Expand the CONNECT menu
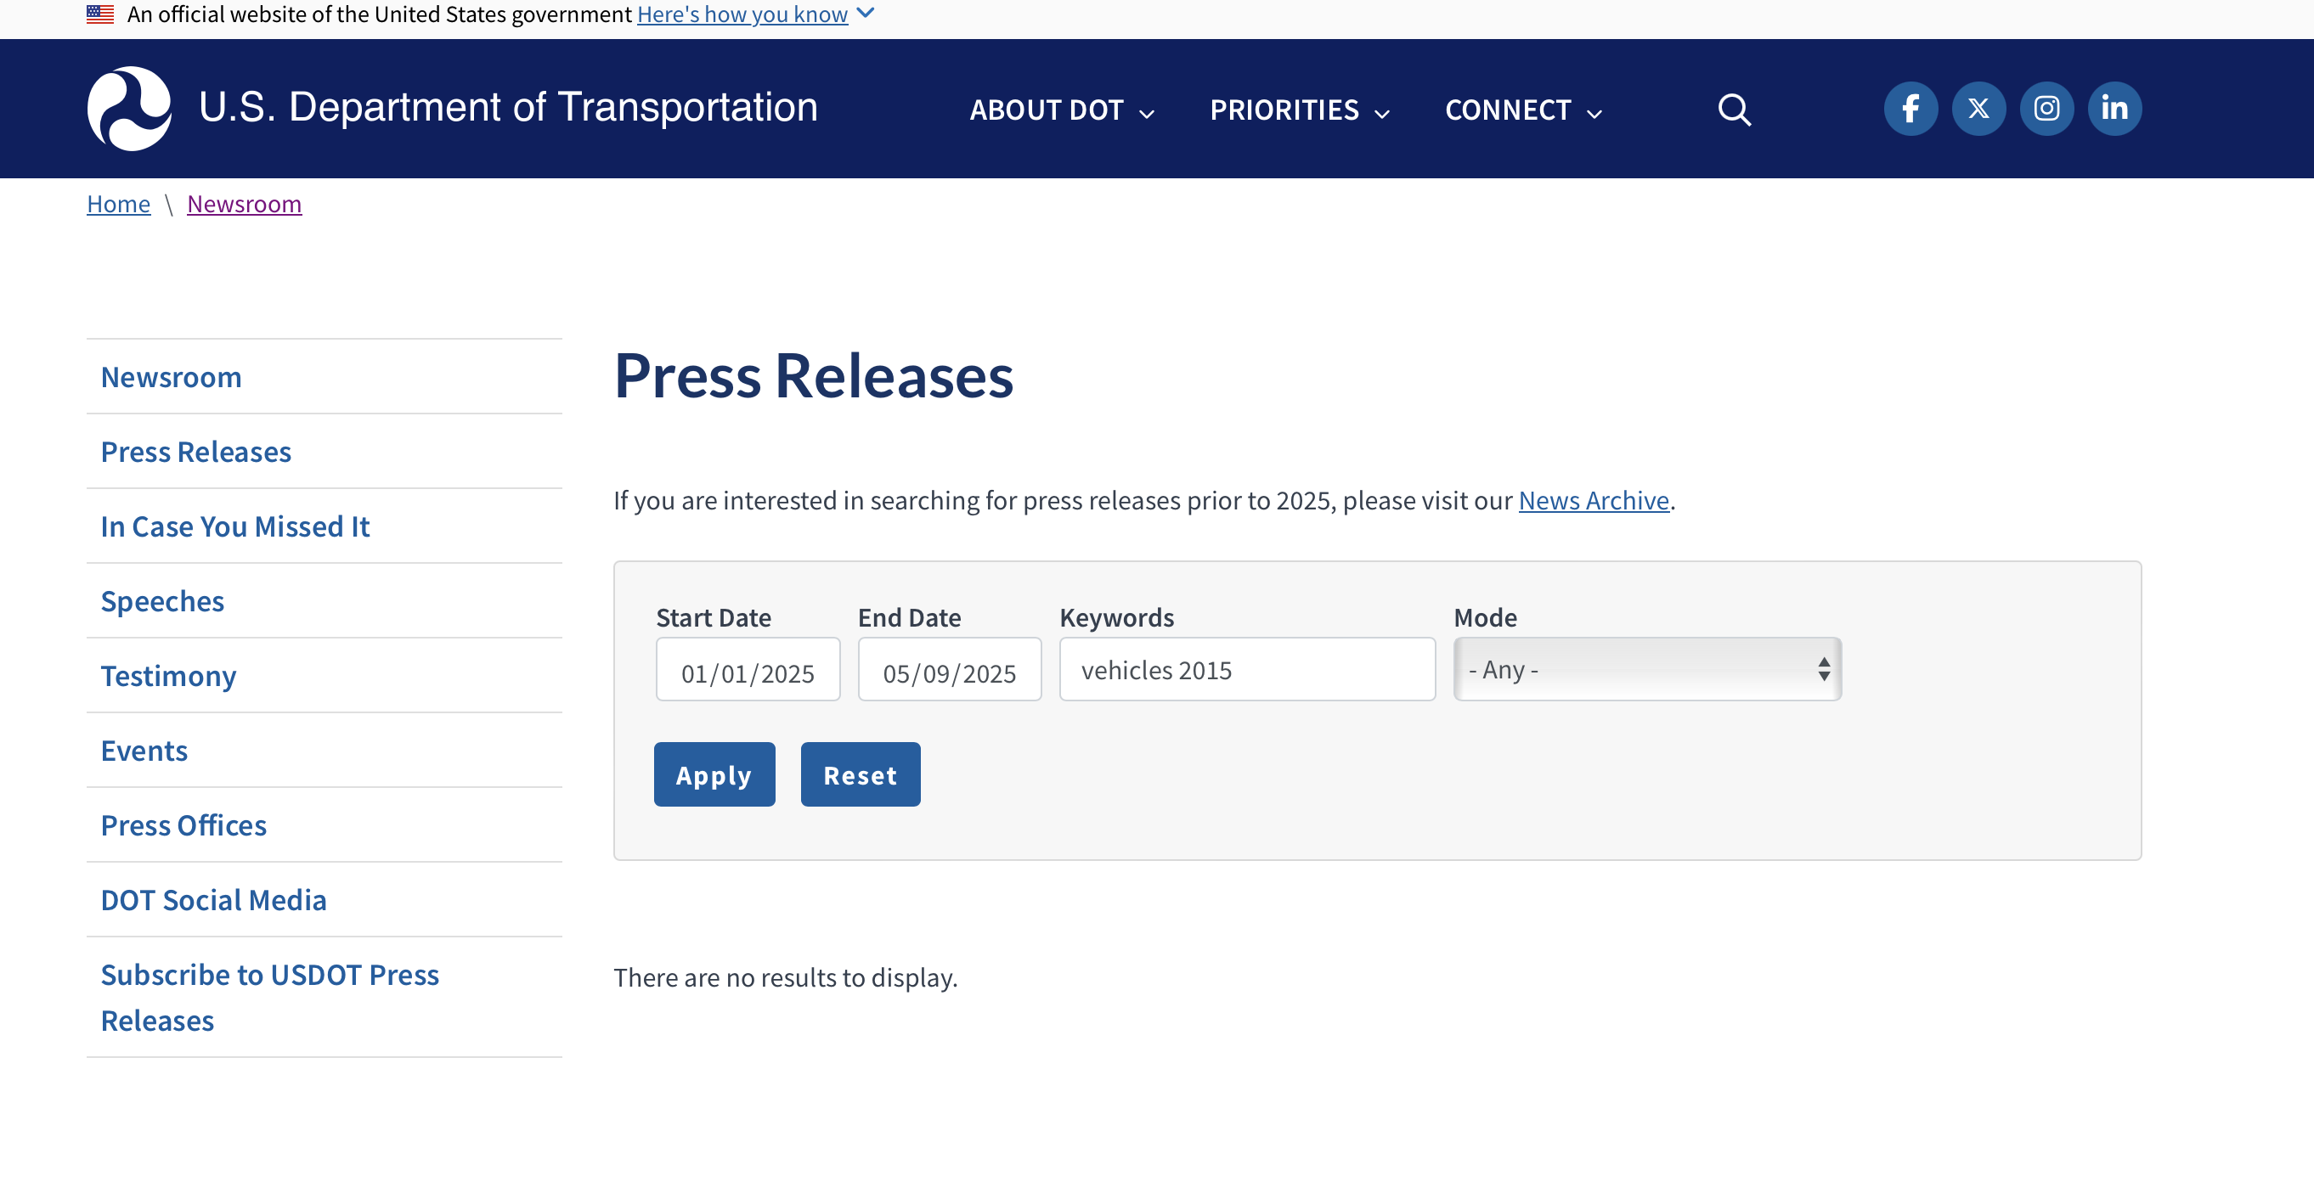 point(1523,110)
